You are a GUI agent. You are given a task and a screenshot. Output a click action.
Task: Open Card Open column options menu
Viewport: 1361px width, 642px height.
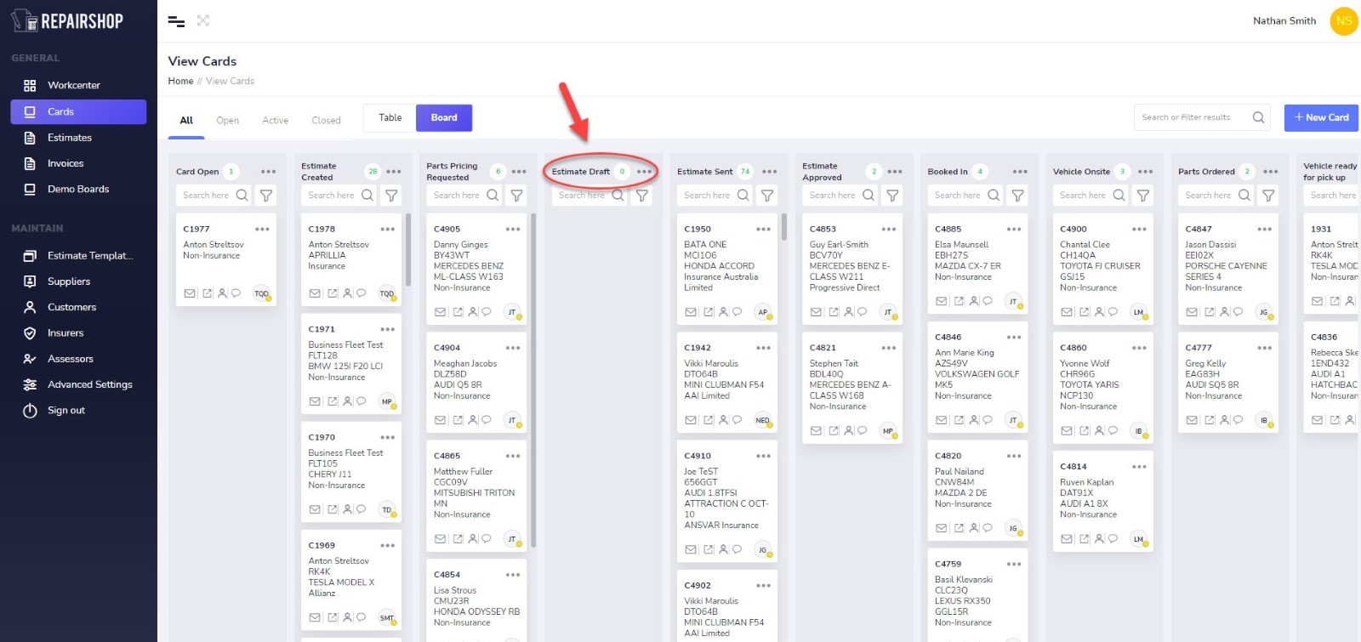[269, 172]
